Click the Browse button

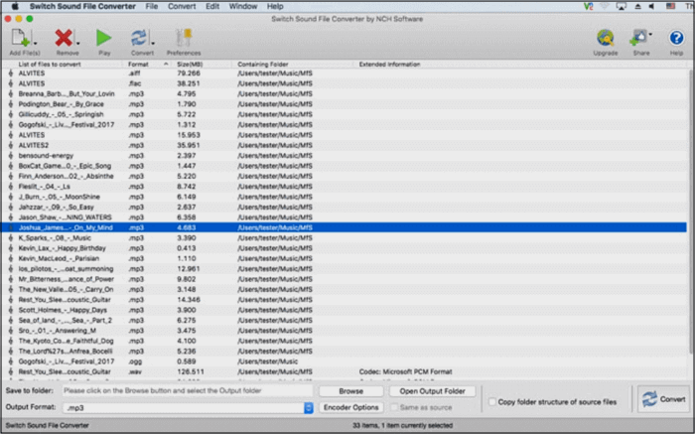coord(347,391)
